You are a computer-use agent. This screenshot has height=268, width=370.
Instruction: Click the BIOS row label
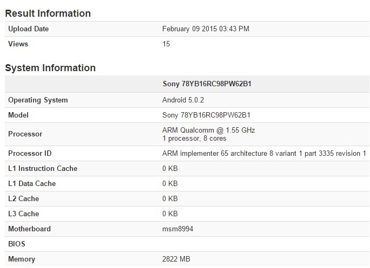tap(17, 244)
